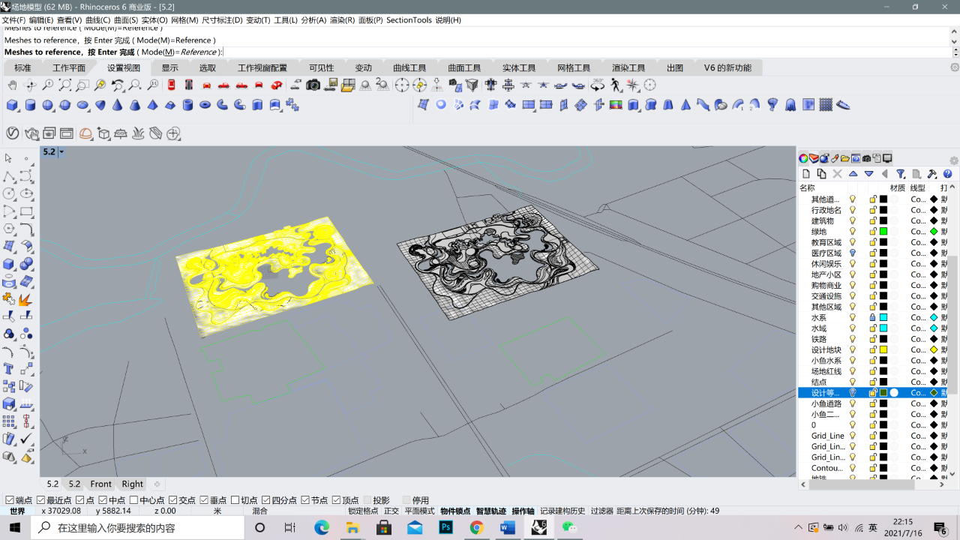Create a box solid with Box tool
Screen dimensions: 960x540
point(13,105)
